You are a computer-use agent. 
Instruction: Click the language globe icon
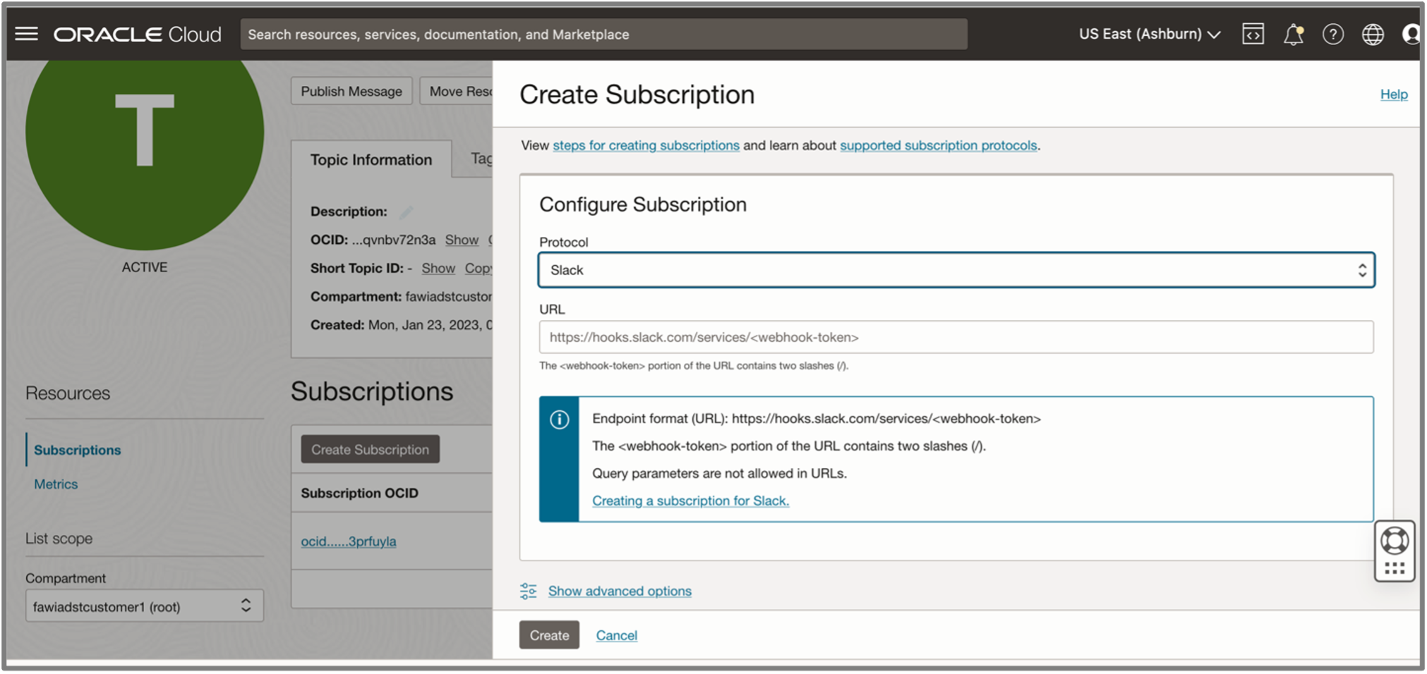[1372, 33]
